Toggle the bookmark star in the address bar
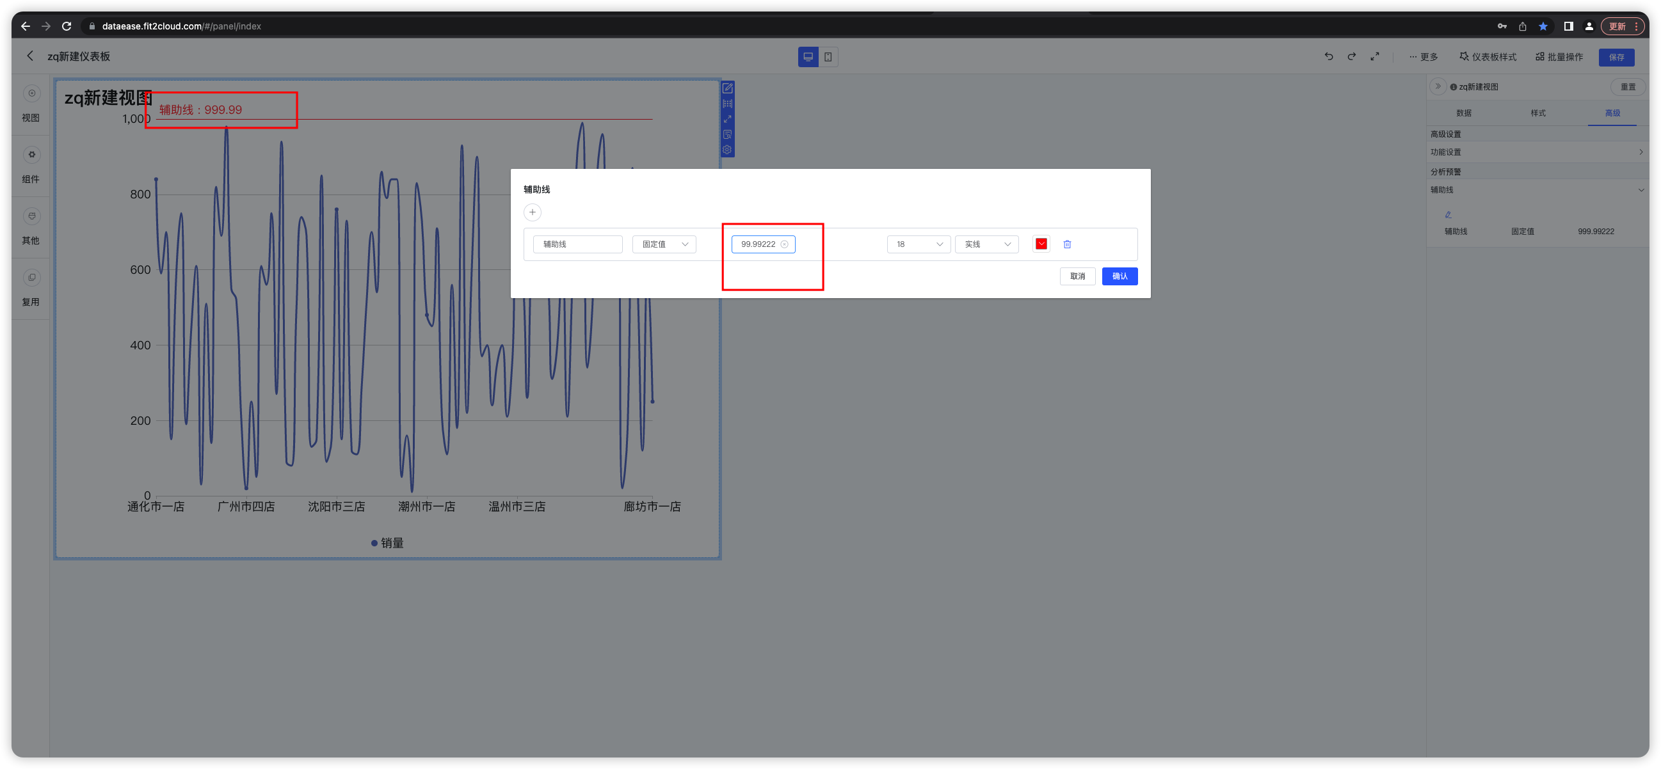The image size is (1661, 769). 1543,26
